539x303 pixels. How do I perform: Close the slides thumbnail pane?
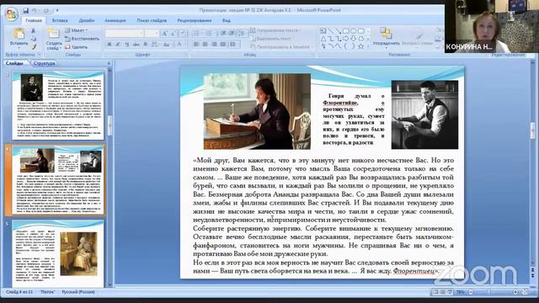point(109,64)
